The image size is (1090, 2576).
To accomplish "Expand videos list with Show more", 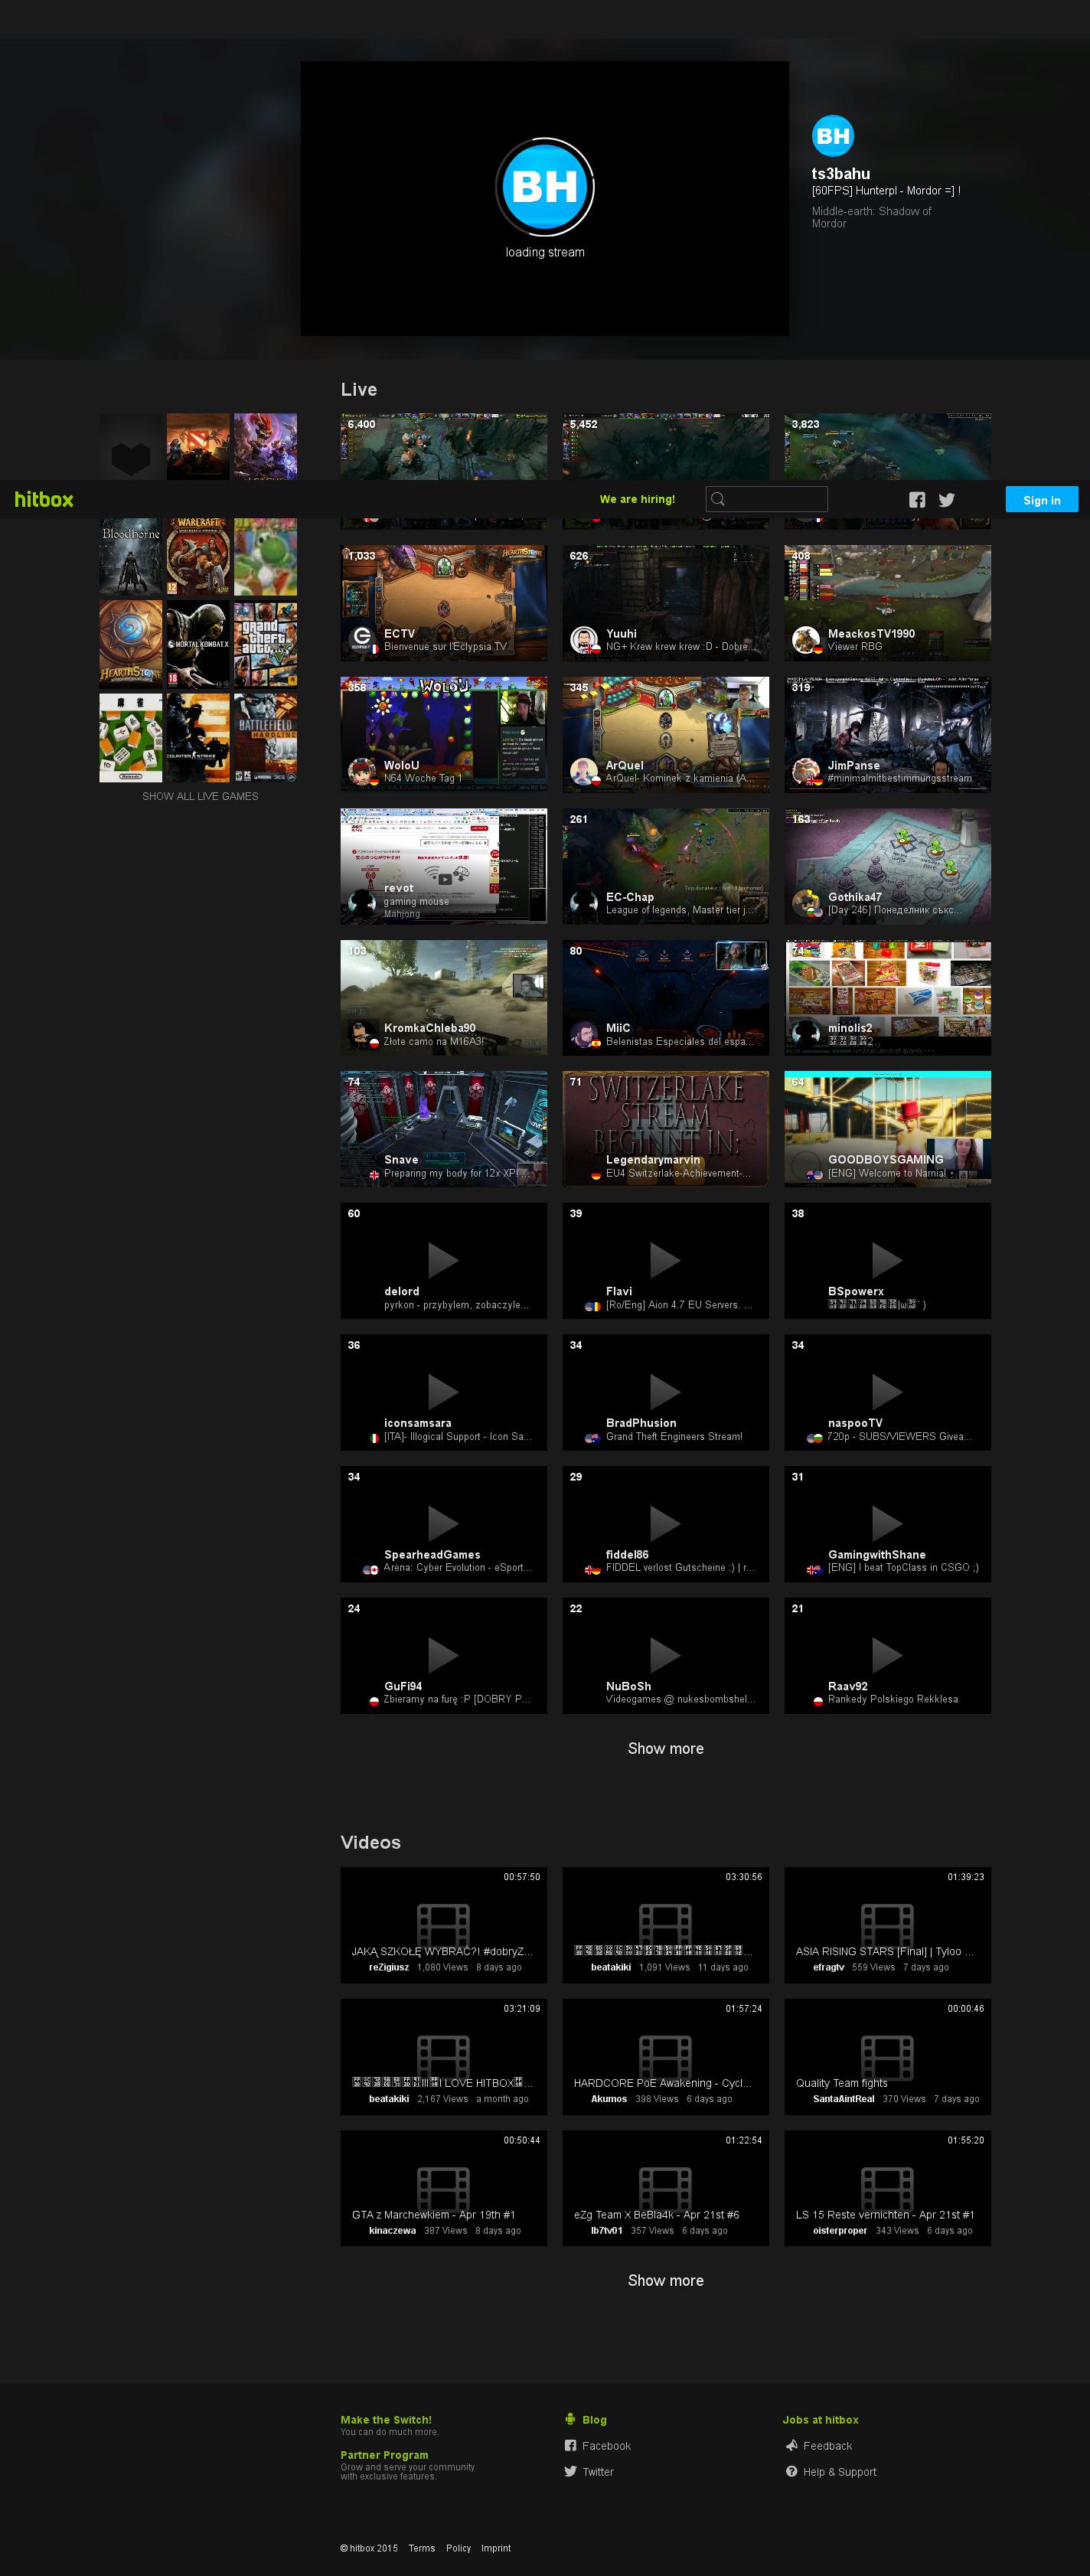I will click(x=665, y=2280).
